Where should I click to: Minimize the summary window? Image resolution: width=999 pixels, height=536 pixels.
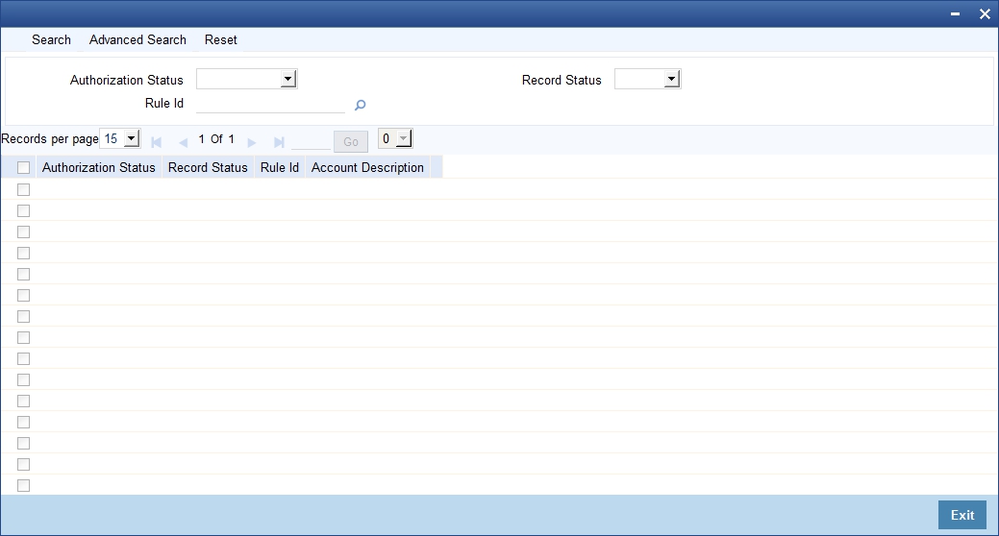click(x=955, y=14)
